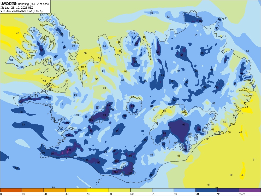
Task: Click the dark orange 0–10 legend swatch
Action: (x=11, y=190)
